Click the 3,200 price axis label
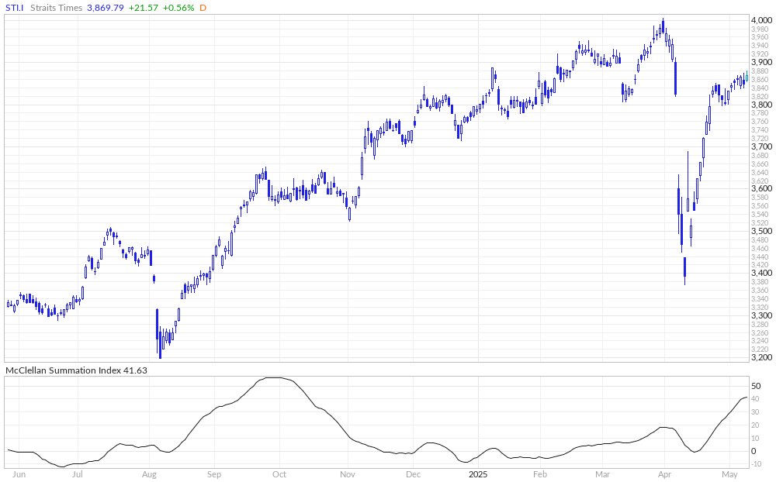 pyautogui.click(x=761, y=357)
